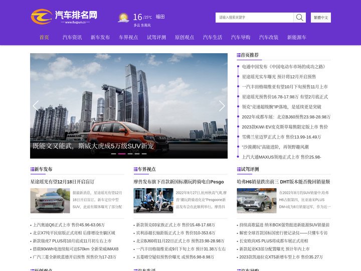Click 多云 东南风 weather description
The width and height of the screenshot is (361, 271).
pyautogui.click(x=142, y=26)
